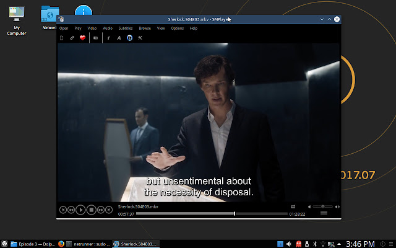Open My Computer desktop icon
This screenshot has height=248, width=396.
click(17, 20)
